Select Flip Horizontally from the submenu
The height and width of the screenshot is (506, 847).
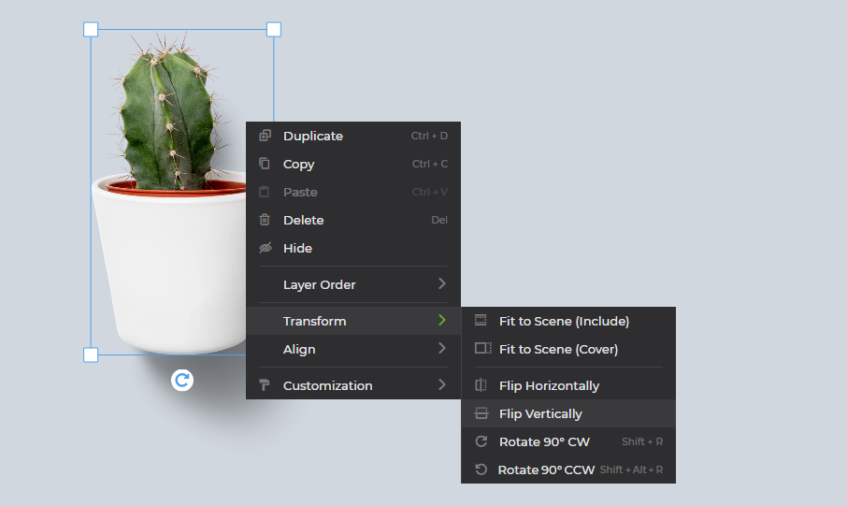pos(568,385)
